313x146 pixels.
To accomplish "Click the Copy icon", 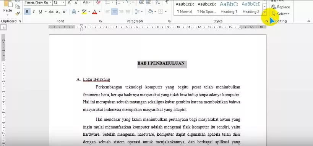I will pyautogui.click(x=18, y=6).
